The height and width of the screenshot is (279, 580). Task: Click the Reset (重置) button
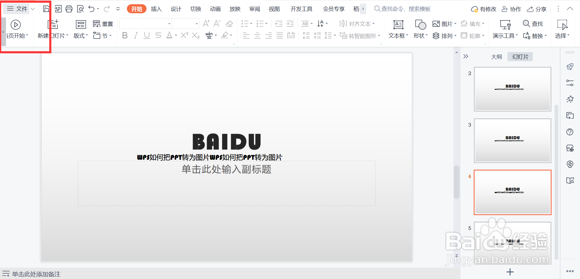click(x=103, y=24)
